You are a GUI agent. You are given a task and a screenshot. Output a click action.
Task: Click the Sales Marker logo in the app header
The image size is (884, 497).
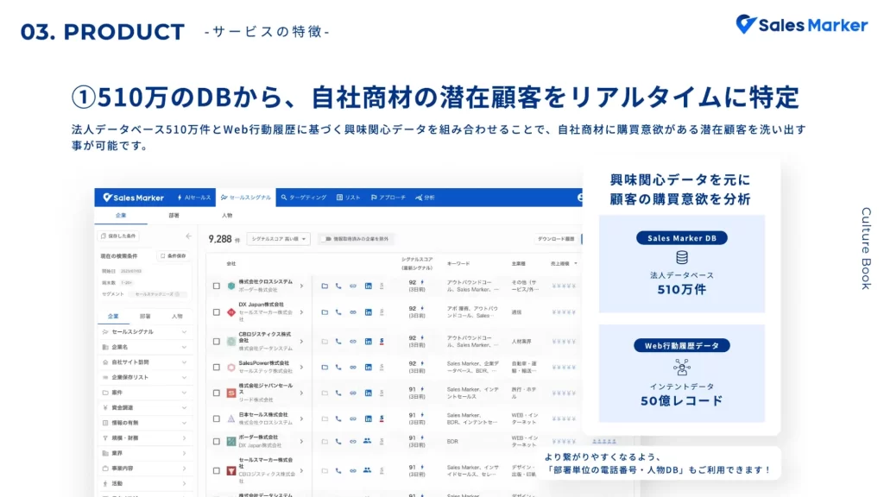133,198
